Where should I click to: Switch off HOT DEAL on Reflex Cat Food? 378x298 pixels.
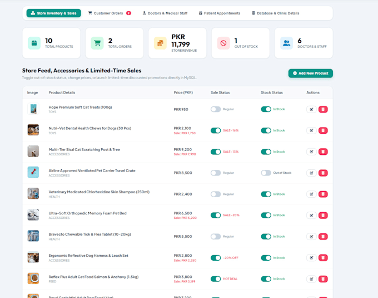pos(216,279)
